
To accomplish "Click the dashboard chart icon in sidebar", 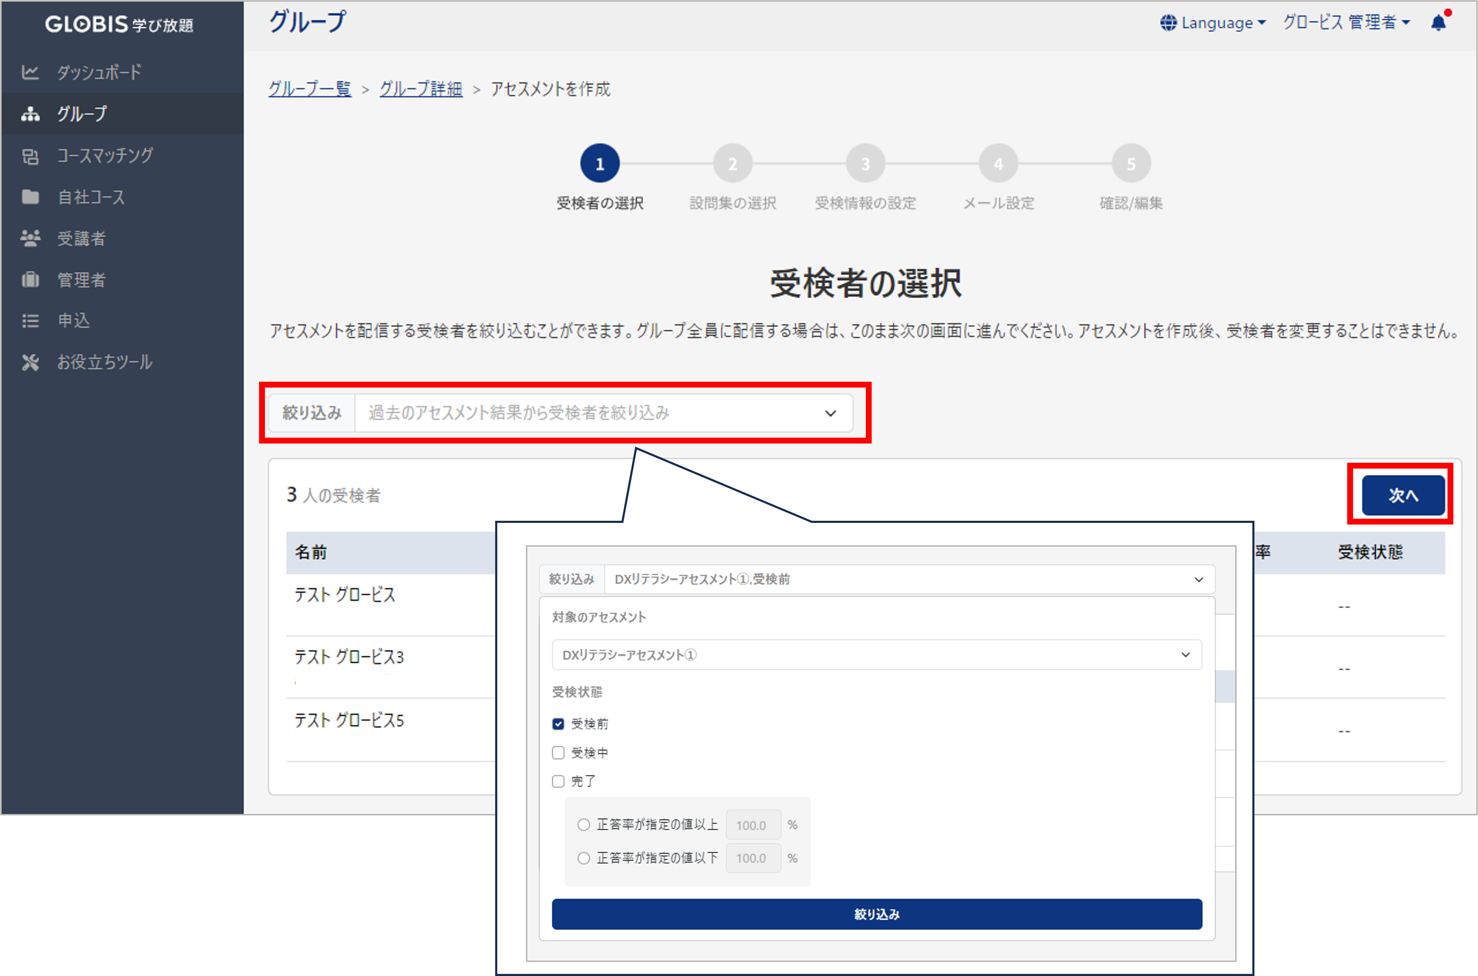I will [30, 72].
